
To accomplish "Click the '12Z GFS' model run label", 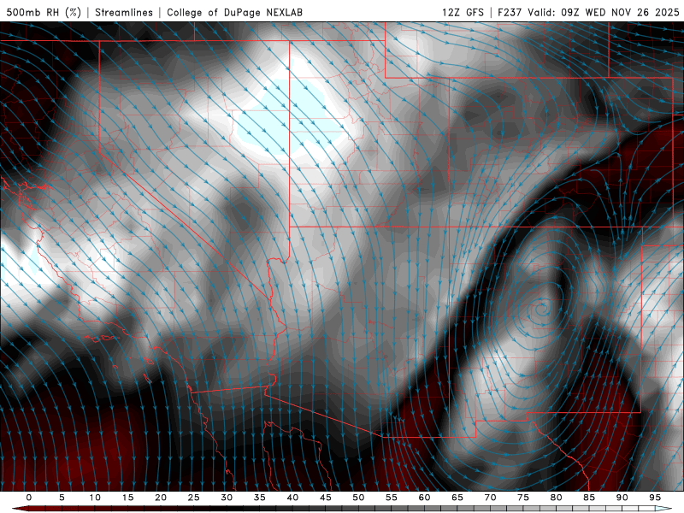I will pos(463,12).
